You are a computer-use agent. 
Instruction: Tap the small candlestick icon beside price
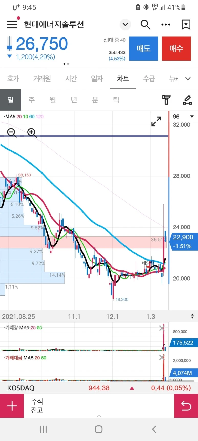click(9, 44)
